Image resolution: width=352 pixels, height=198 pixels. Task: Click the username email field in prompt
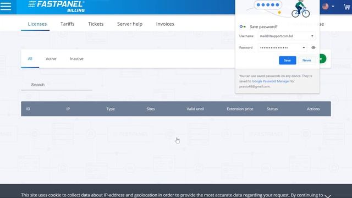(x=287, y=36)
